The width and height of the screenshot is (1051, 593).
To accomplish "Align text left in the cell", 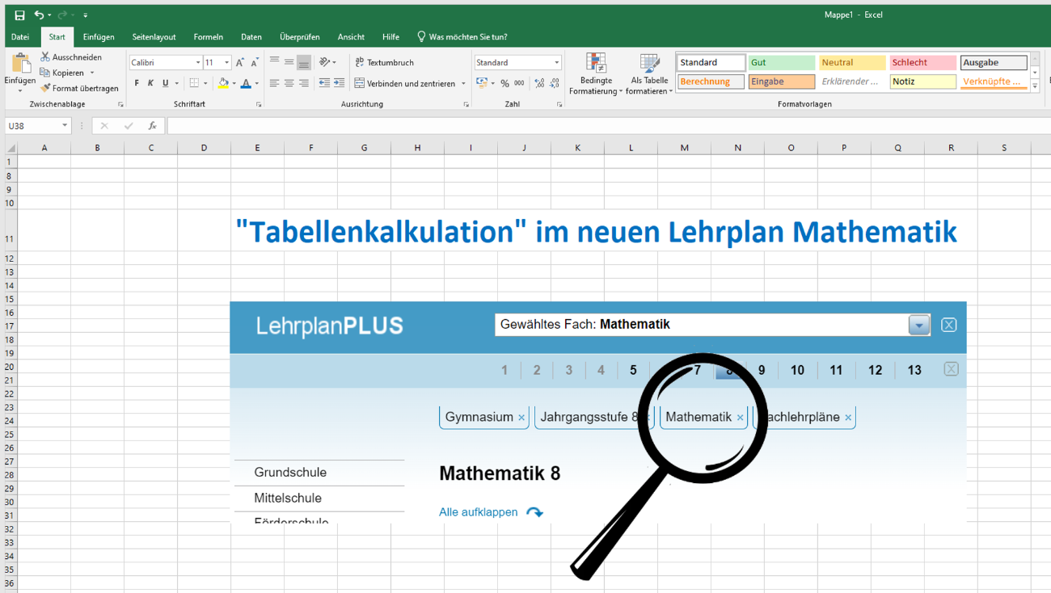I will [x=275, y=83].
